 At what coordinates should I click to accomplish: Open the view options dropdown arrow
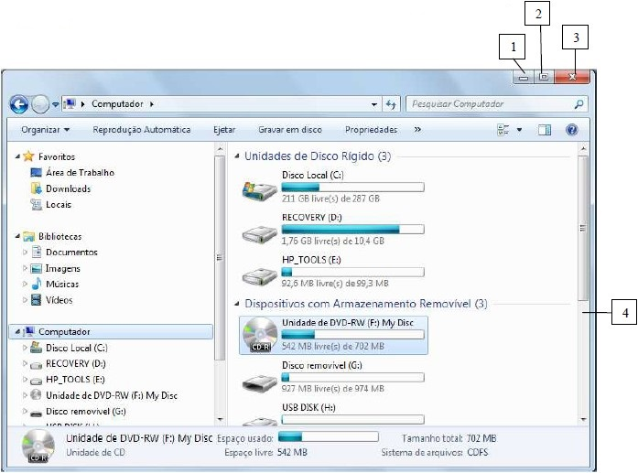click(520, 130)
